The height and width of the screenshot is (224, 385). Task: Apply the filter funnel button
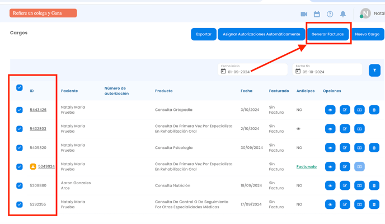click(x=374, y=70)
